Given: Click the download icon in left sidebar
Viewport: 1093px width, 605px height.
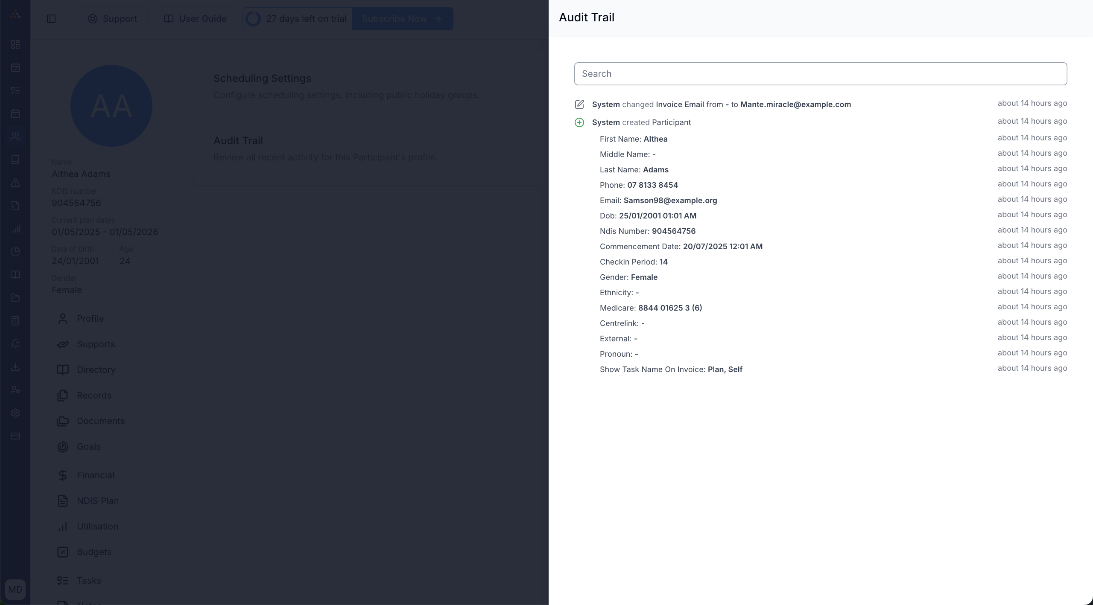Looking at the screenshot, I should [x=15, y=367].
